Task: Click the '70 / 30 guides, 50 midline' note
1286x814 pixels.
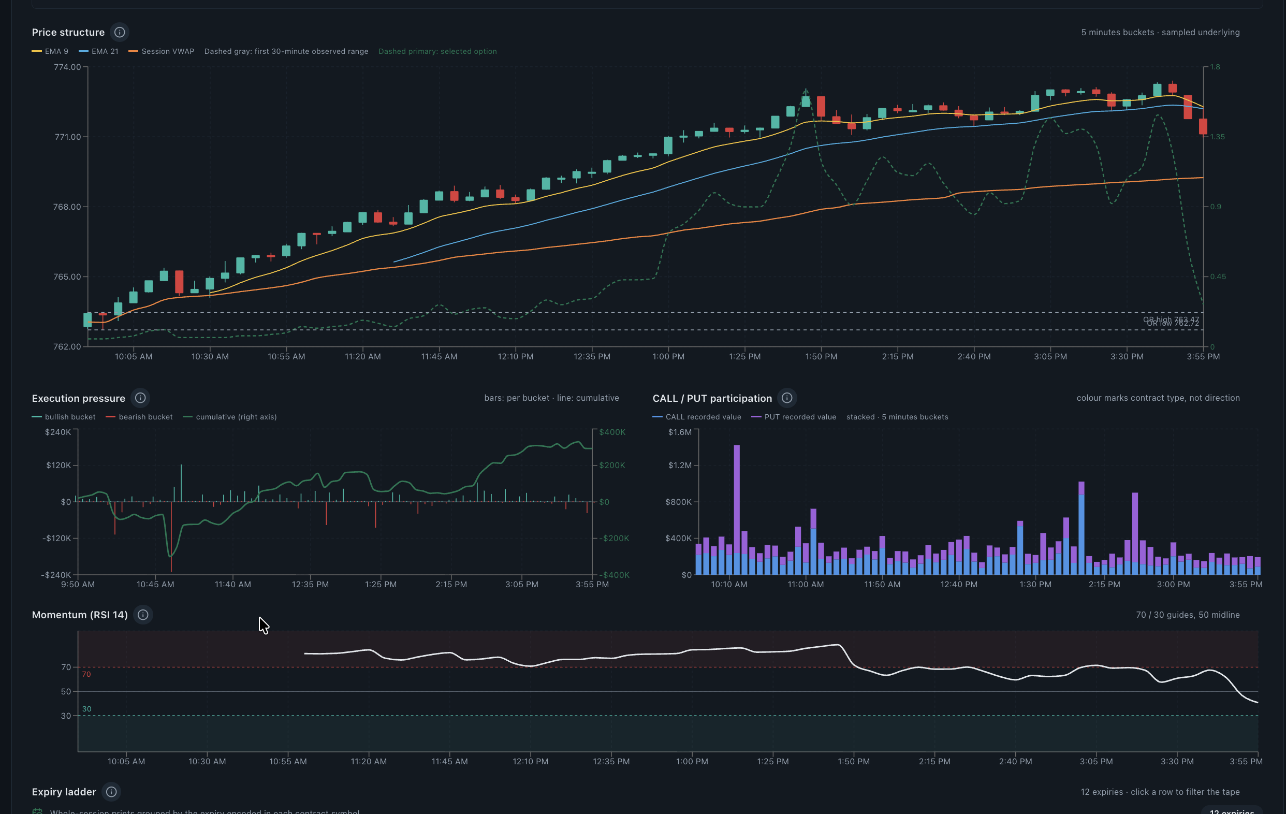Action: [x=1188, y=615]
